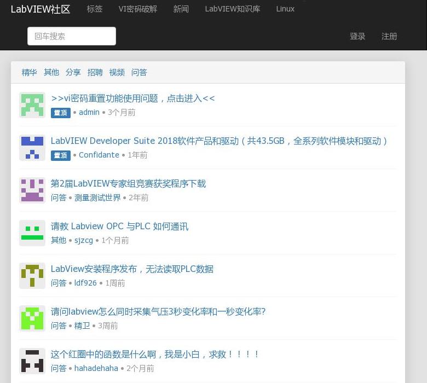The height and width of the screenshot is (383, 427).
Task: Click the 2个月前 timestamp on hahadehaha's post
Action: [140, 368]
